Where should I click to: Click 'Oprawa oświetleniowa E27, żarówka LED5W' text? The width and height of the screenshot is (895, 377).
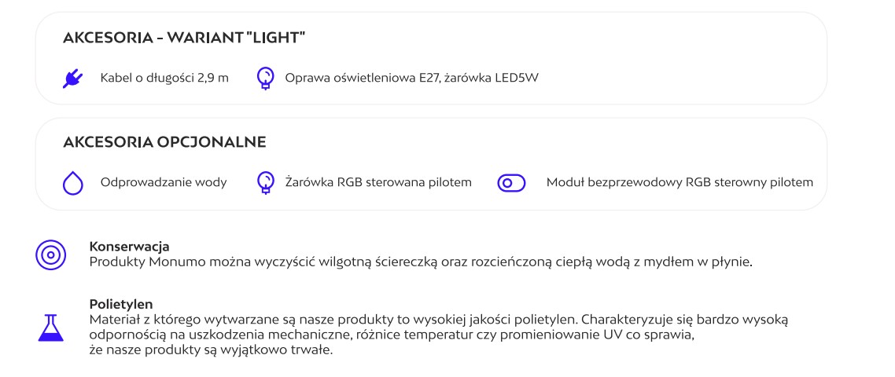point(412,78)
